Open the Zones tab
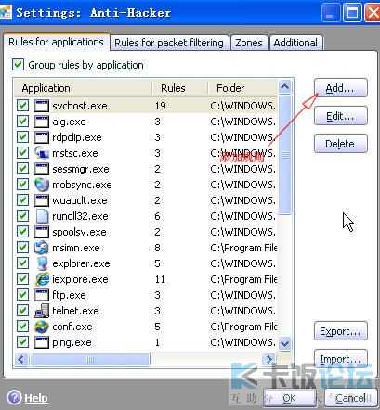Image resolution: width=380 pixels, height=410 pixels. pyautogui.click(x=249, y=43)
